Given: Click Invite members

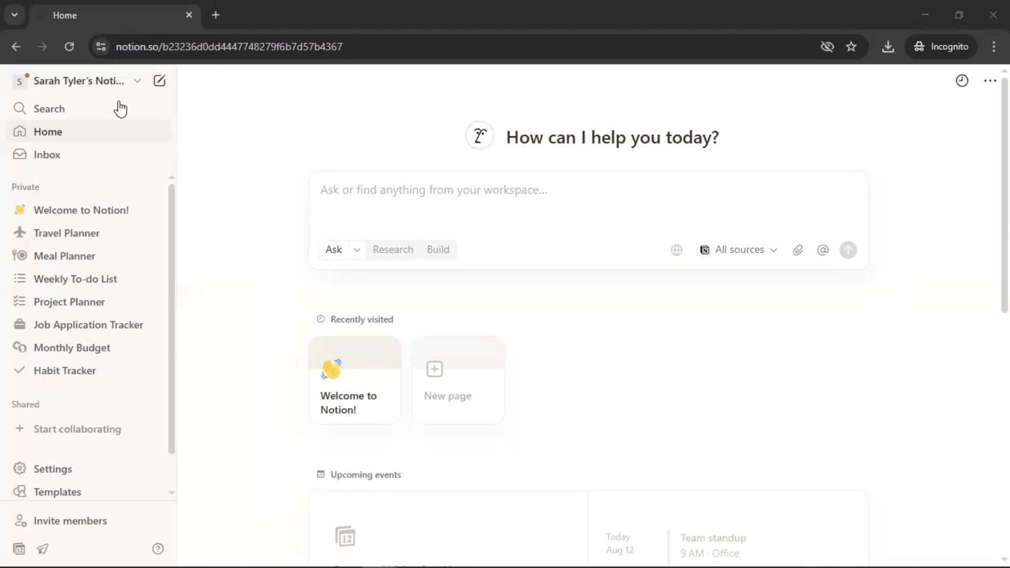Looking at the screenshot, I should click(70, 521).
